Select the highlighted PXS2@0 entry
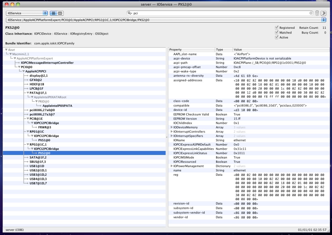 coord(44,153)
